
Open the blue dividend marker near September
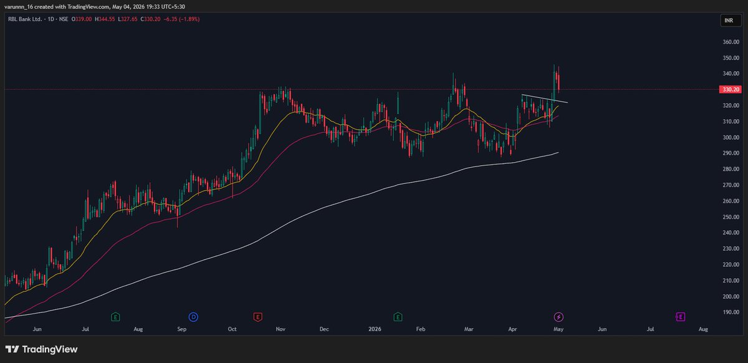tap(194, 317)
